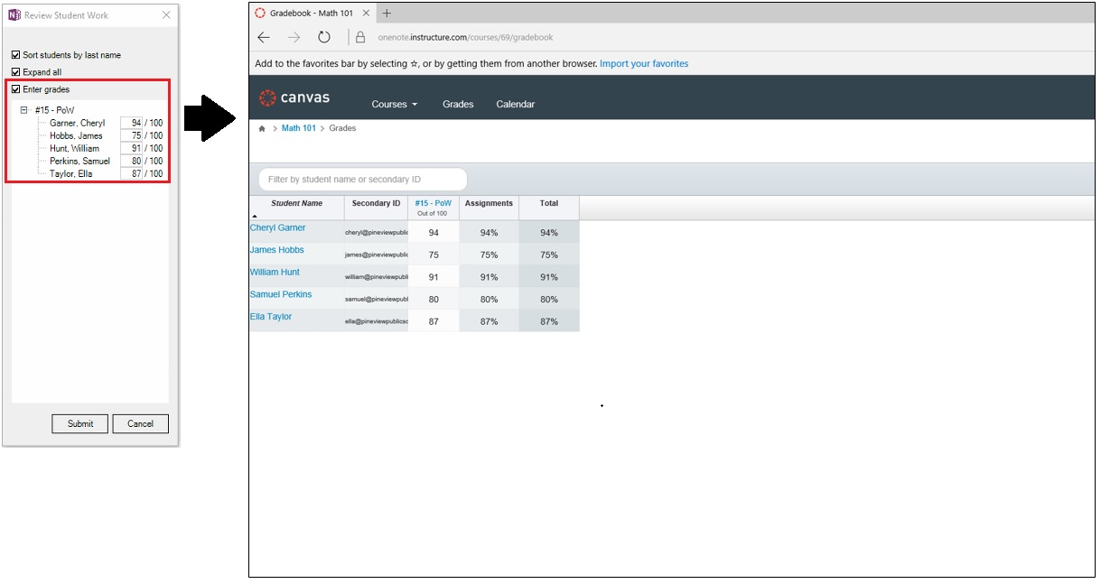The height and width of the screenshot is (584, 1101).
Task: Open Calendar in Canvas navigation
Action: point(515,105)
